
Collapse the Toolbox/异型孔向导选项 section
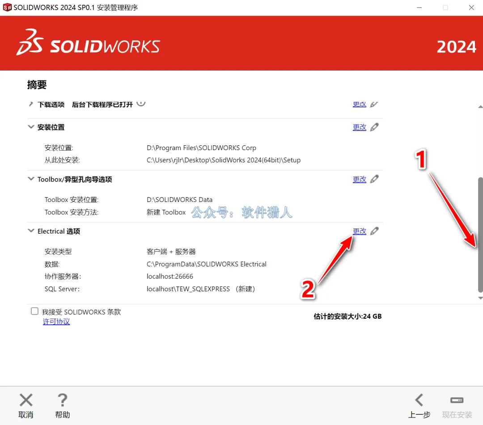point(31,179)
